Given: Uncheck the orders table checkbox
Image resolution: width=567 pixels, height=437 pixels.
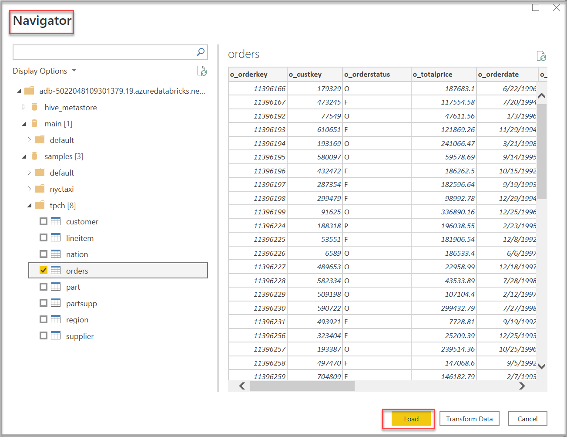Looking at the screenshot, I should [44, 271].
